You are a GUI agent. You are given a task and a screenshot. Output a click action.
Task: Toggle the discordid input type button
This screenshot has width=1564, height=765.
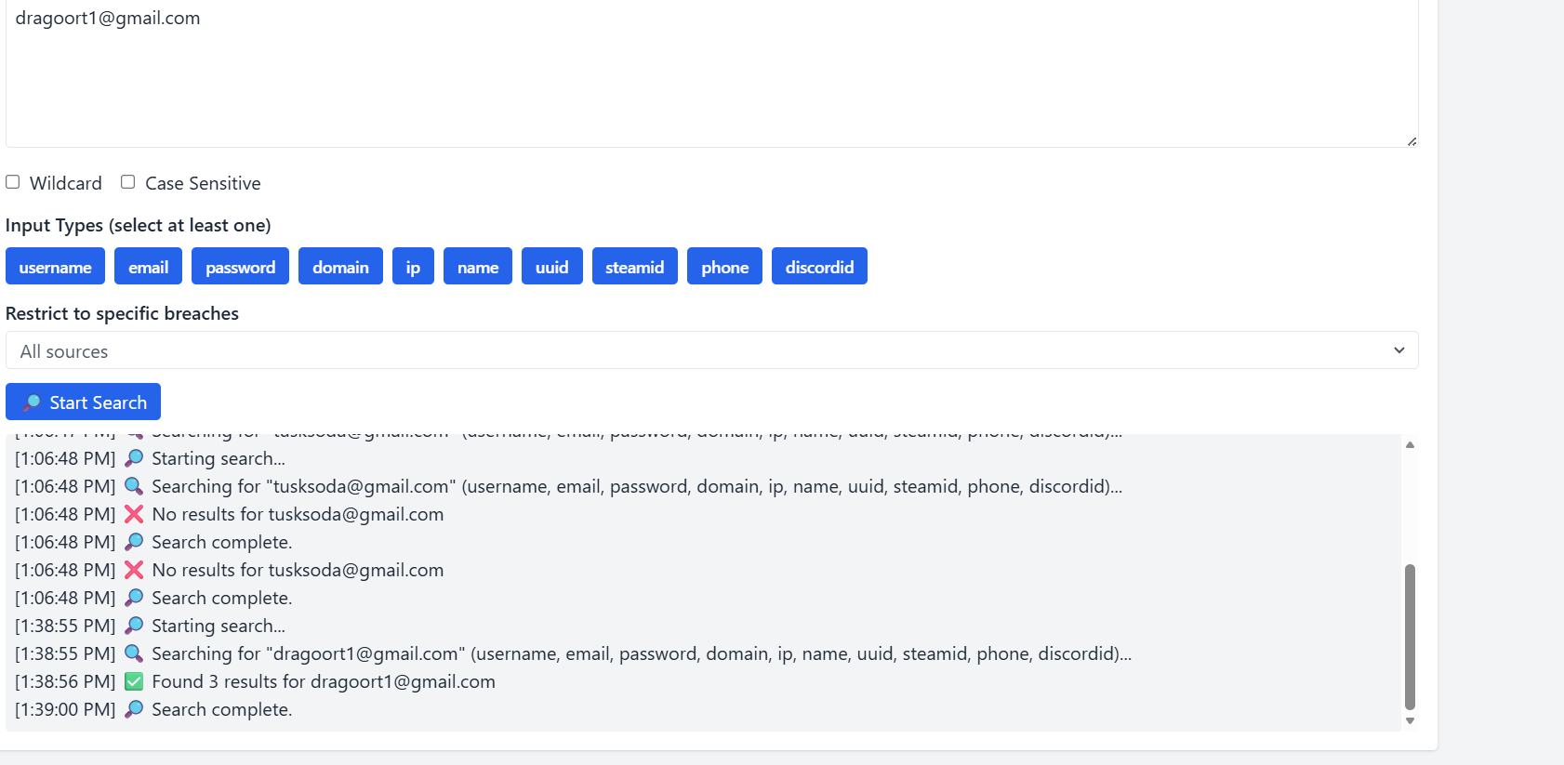(819, 267)
